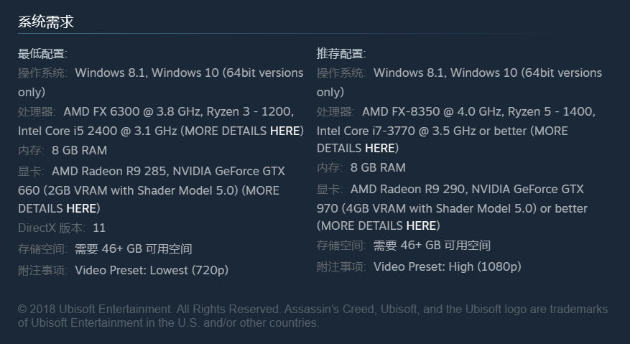
Task: Click the Video Preset: High (1080p) text
Action: [x=447, y=266]
